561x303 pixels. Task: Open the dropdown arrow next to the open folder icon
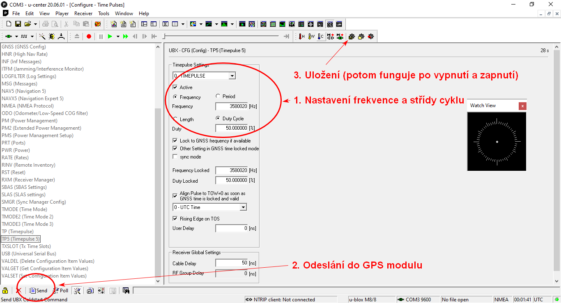pyautogui.click(x=35, y=24)
